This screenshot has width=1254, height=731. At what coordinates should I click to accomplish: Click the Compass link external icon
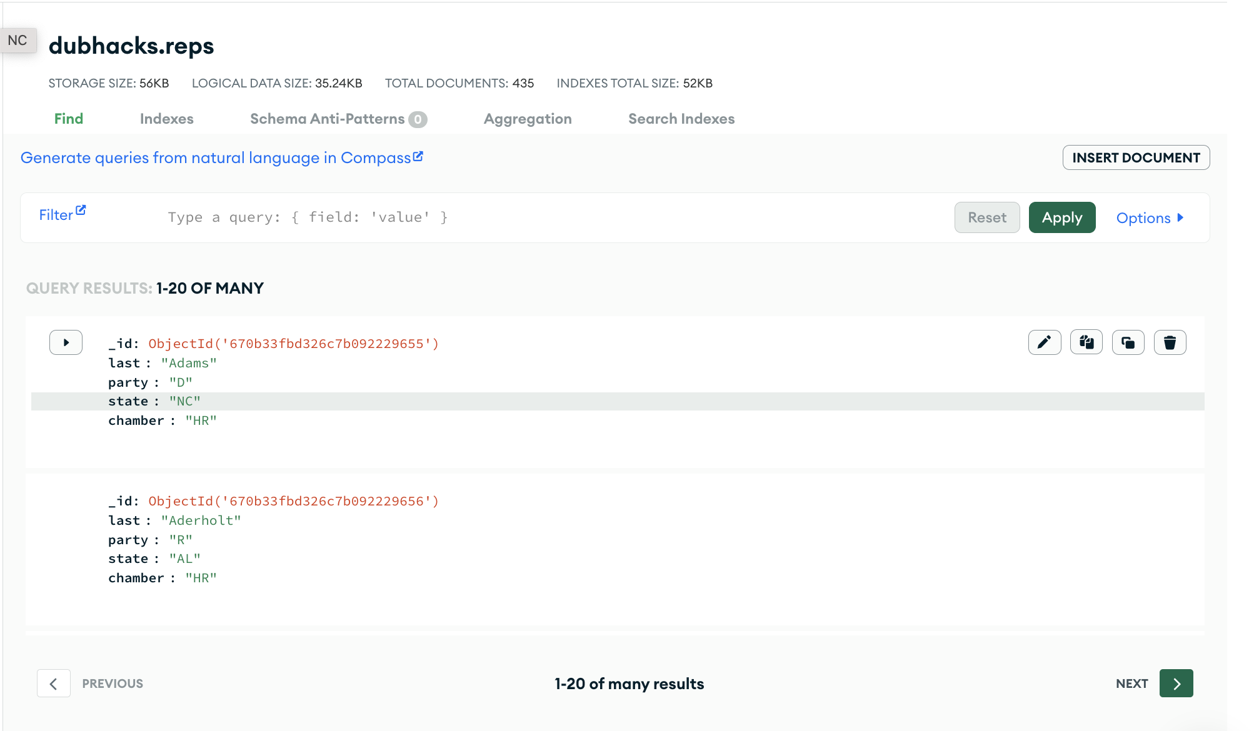pyautogui.click(x=418, y=156)
